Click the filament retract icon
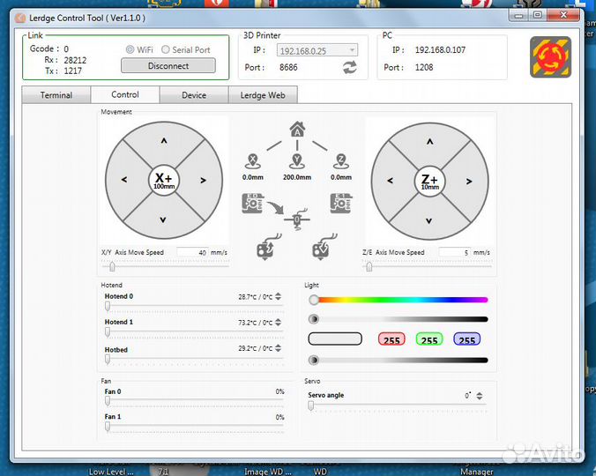This screenshot has width=596, height=476. click(269, 246)
